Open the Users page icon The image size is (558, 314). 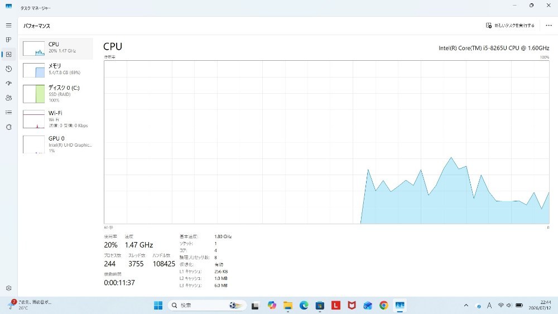pyautogui.click(x=8, y=98)
